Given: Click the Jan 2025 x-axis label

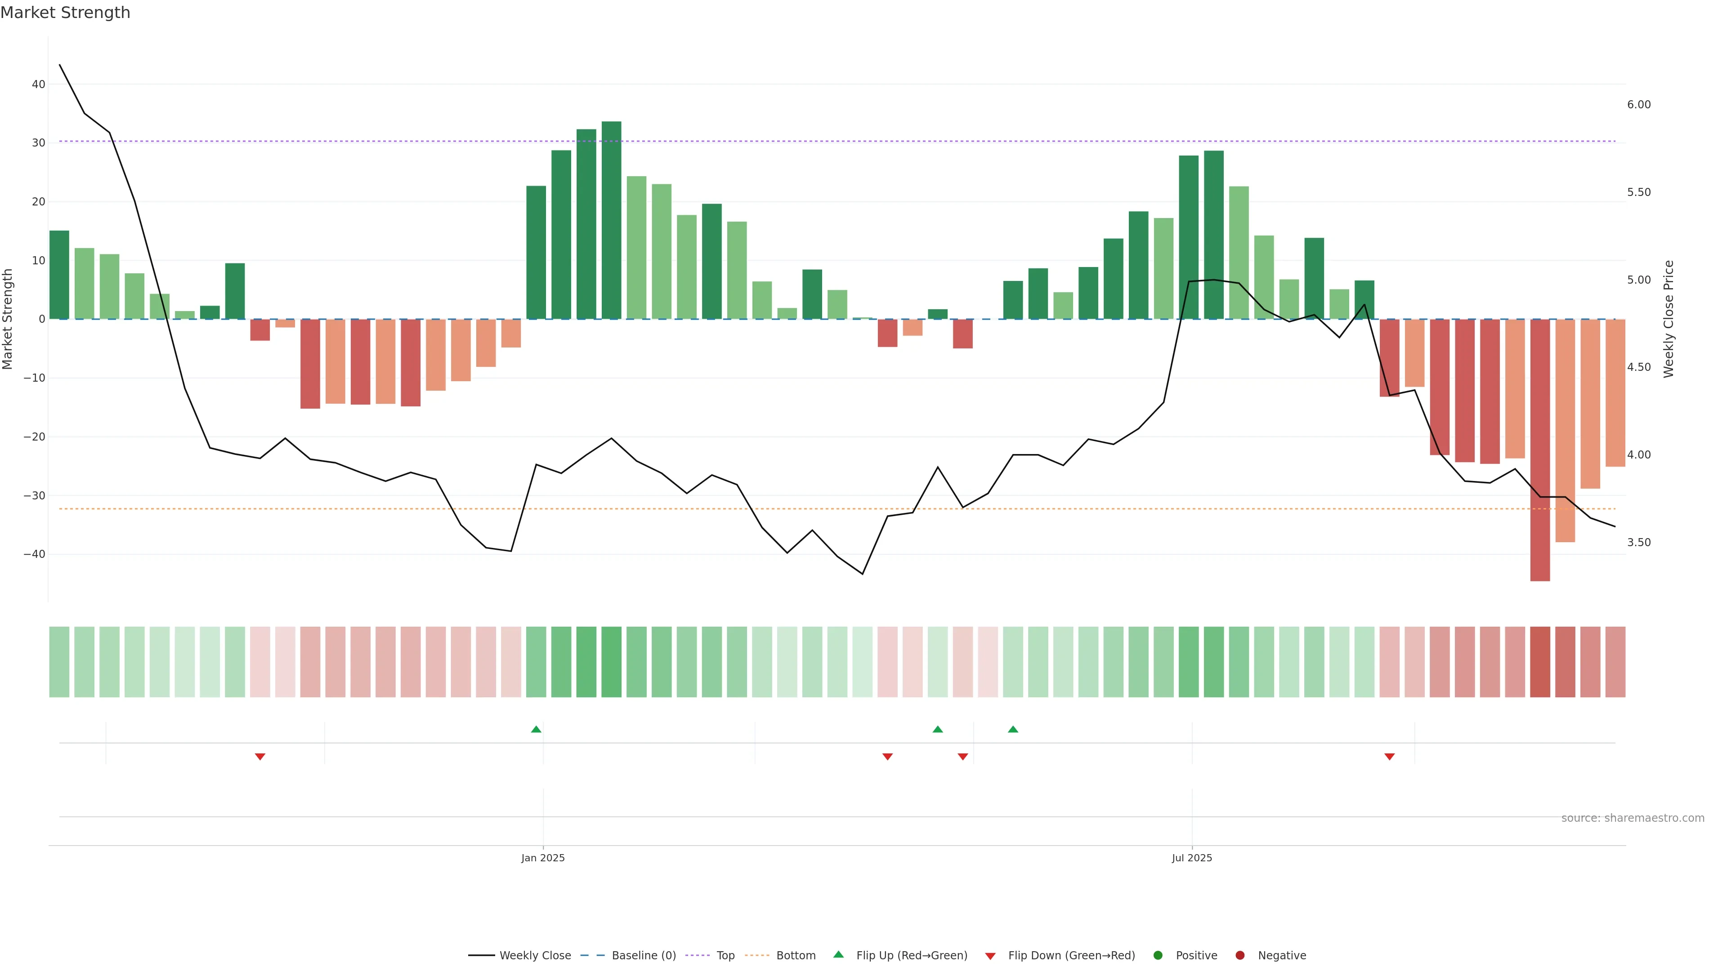Looking at the screenshot, I should click(543, 858).
